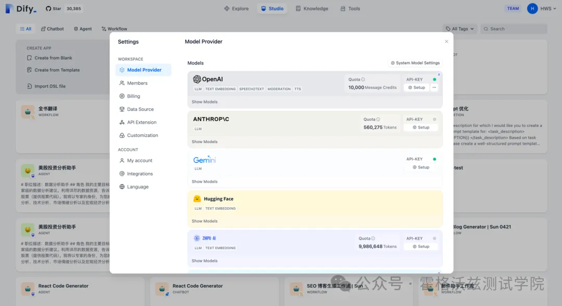The height and width of the screenshot is (306, 562).
Task: Click Setup button for Gemini
Action: point(421,168)
